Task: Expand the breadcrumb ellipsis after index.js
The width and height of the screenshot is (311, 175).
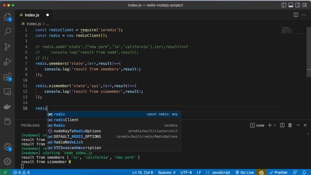Action: click(x=48, y=24)
